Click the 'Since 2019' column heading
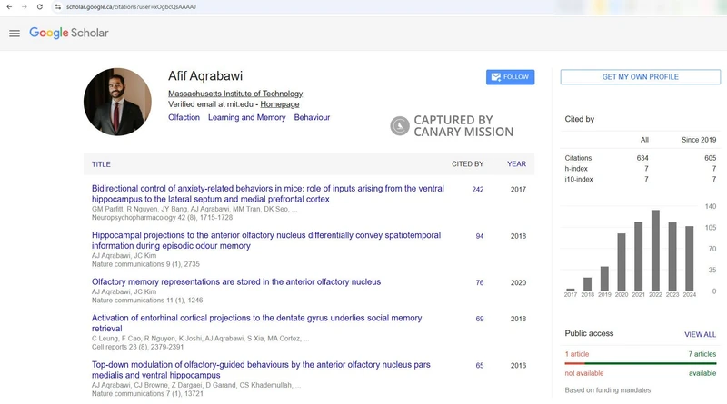Image resolution: width=727 pixels, height=404 pixels. (x=699, y=140)
